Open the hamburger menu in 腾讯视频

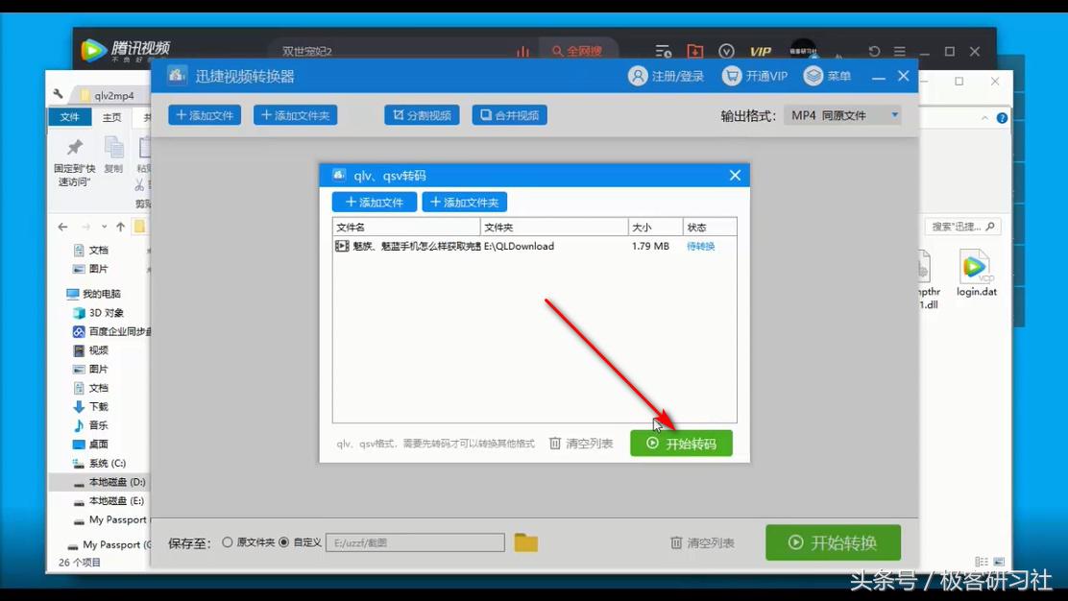(x=900, y=51)
